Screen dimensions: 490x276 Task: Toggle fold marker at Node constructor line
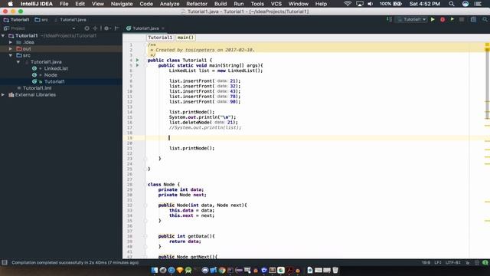[145, 205]
